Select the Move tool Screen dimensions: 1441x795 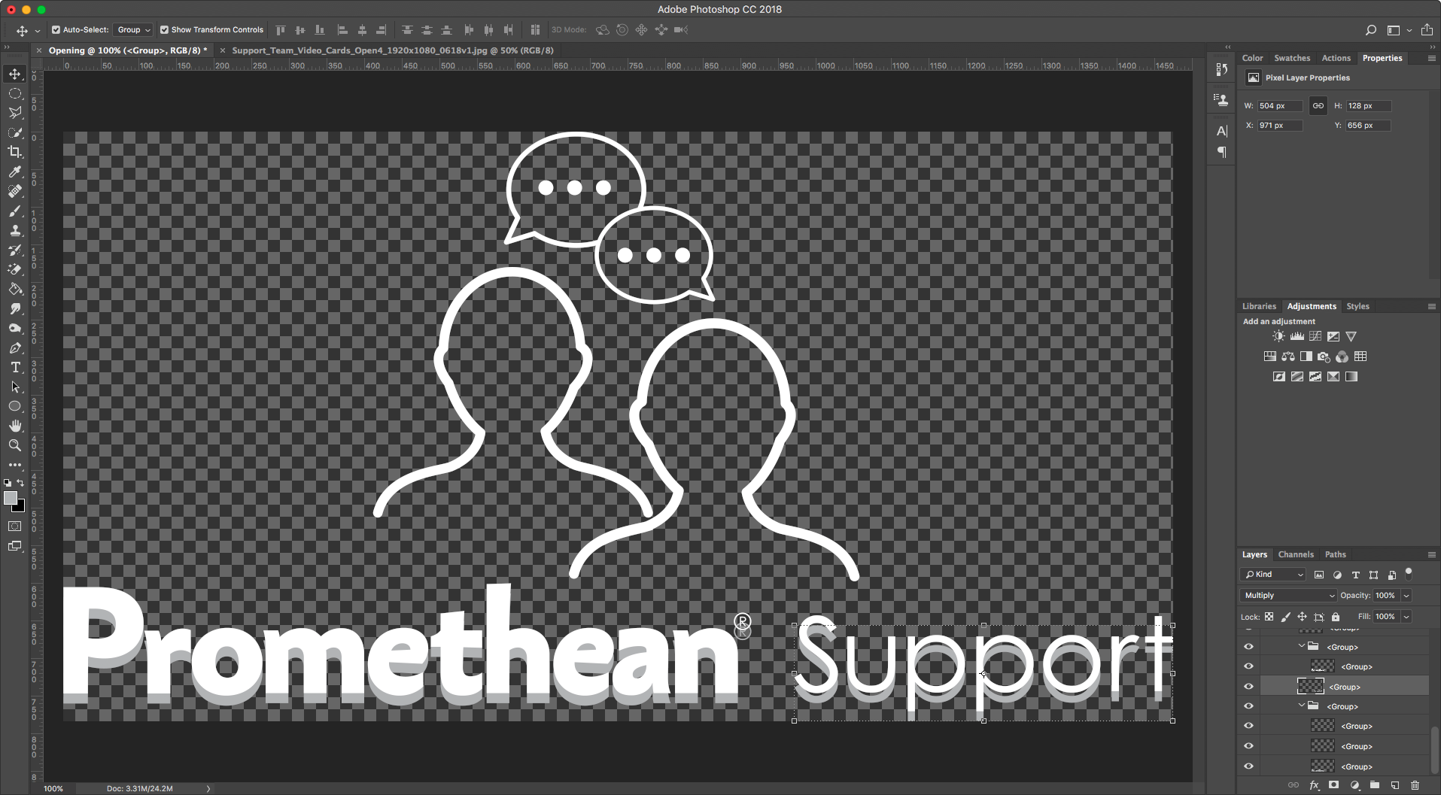15,74
